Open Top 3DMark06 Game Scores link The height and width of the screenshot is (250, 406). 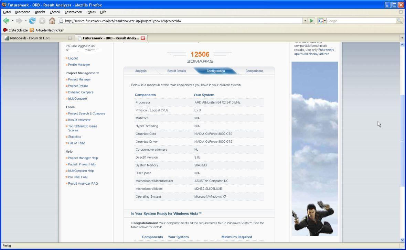point(83,128)
